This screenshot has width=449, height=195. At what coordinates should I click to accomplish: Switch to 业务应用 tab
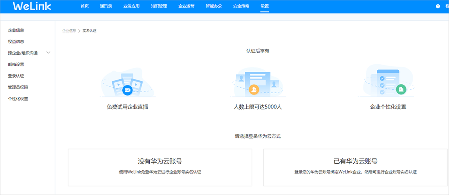click(x=131, y=6)
